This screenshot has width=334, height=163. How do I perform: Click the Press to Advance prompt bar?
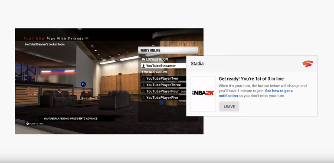click(x=77, y=118)
